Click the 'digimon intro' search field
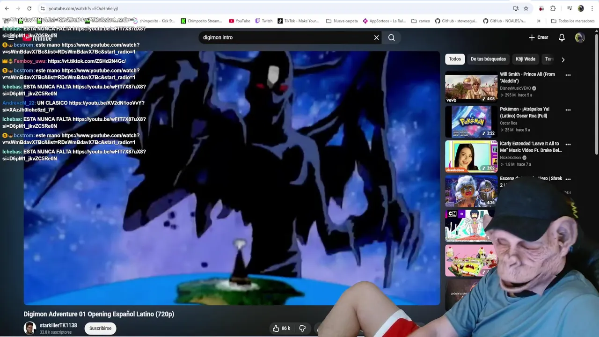 pos(285,37)
